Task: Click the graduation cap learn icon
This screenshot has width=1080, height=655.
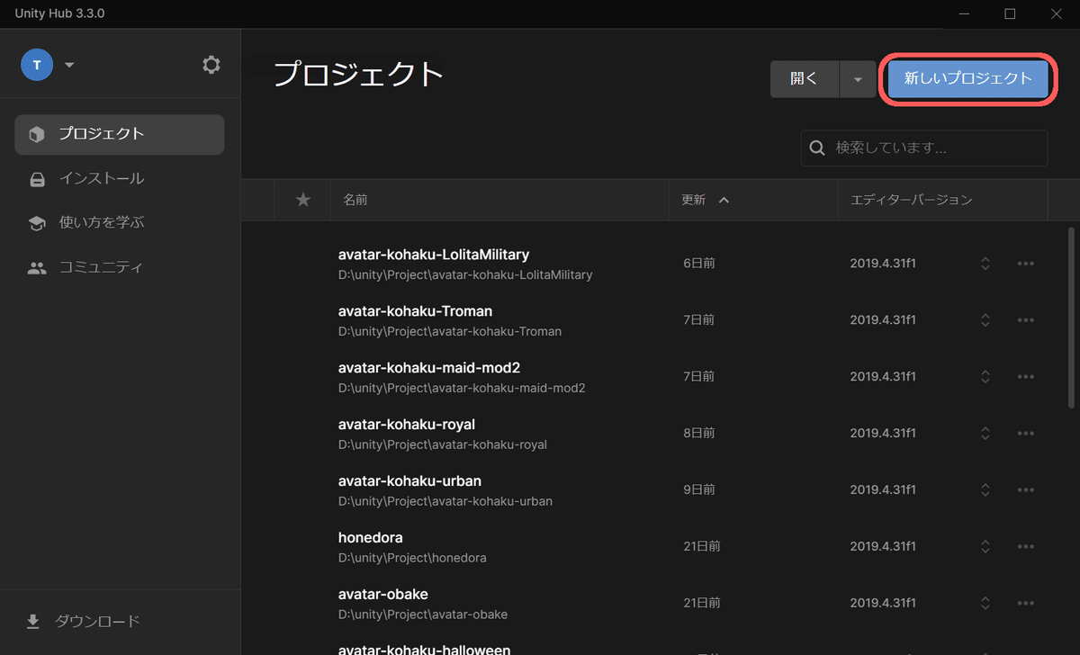Action: [37, 223]
